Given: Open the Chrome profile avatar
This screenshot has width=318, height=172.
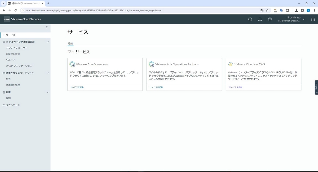Looking at the screenshot, I should pos(308,10).
